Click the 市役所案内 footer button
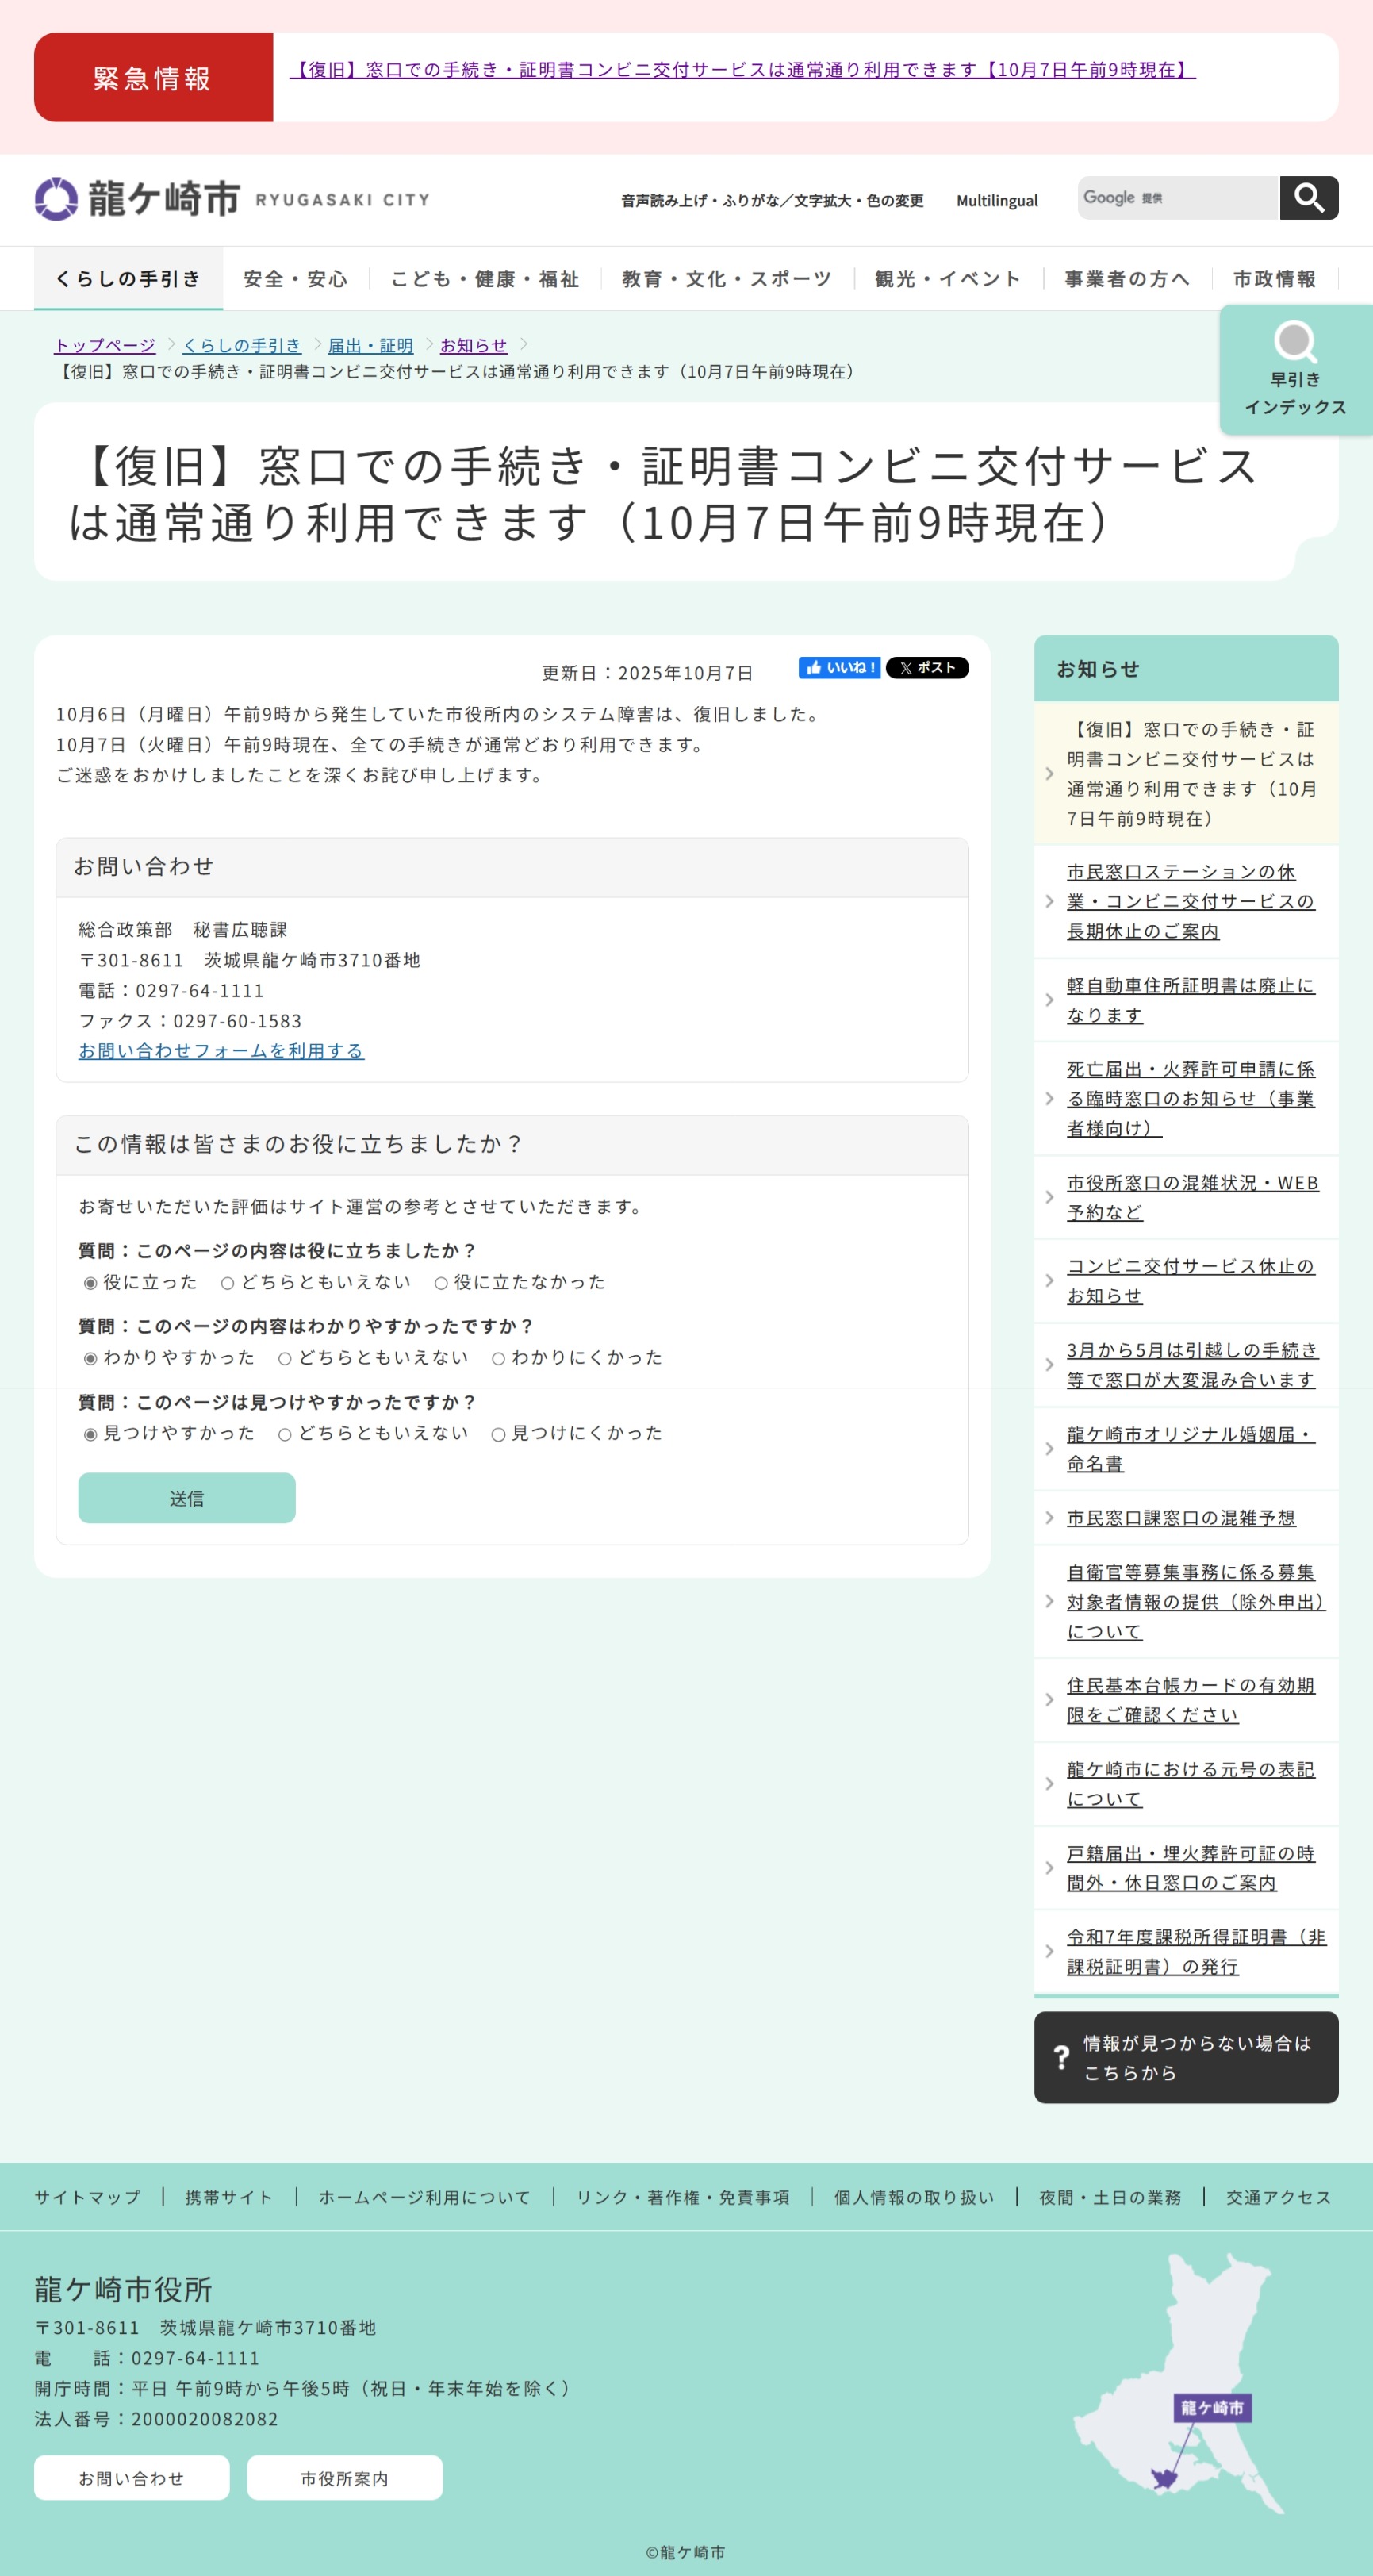1373x2576 pixels. coord(344,2478)
